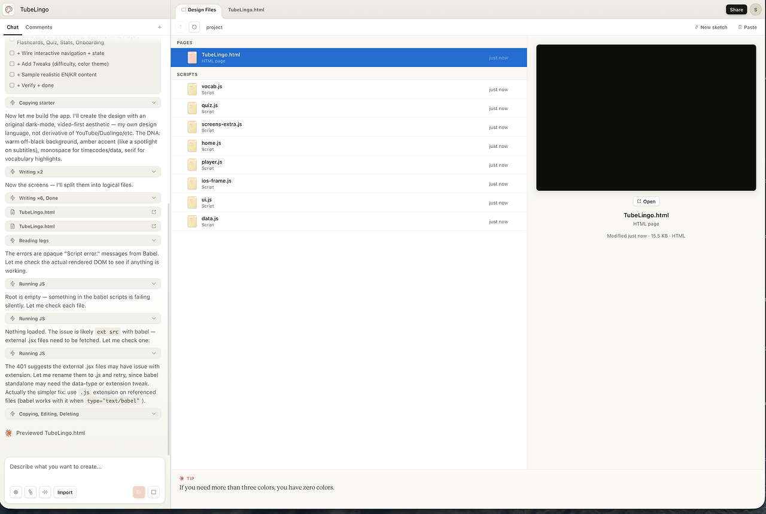Click the user avatar 'S'
The image size is (766, 514).
pos(755,10)
